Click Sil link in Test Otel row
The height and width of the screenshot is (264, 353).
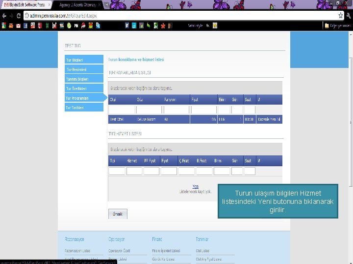[x=278, y=119]
